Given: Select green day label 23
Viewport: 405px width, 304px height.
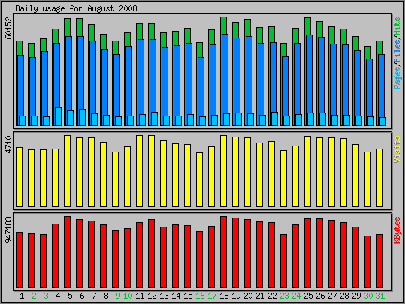Looking at the screenshot, I should click(x=284, y=296).
